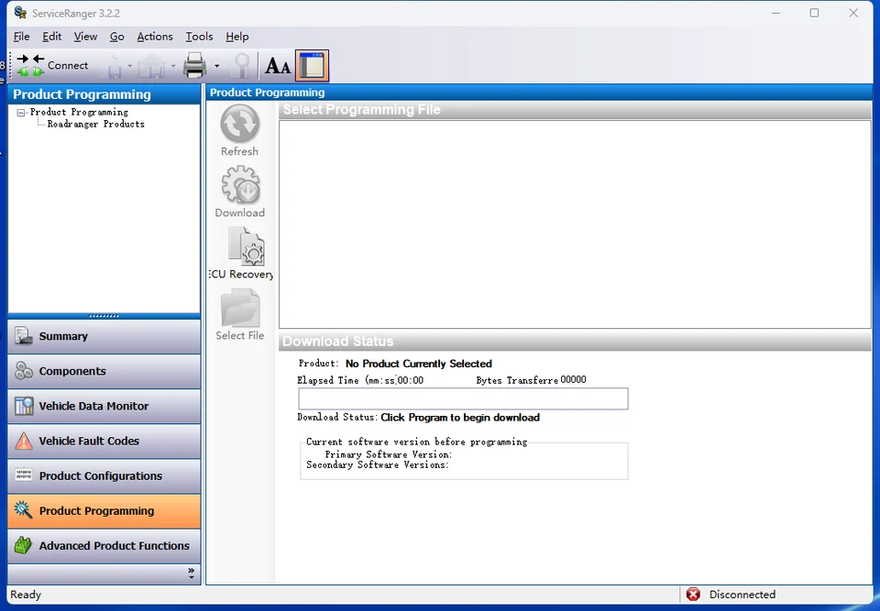Click 'Click Program to begin download' text

[x=460, y=418]
